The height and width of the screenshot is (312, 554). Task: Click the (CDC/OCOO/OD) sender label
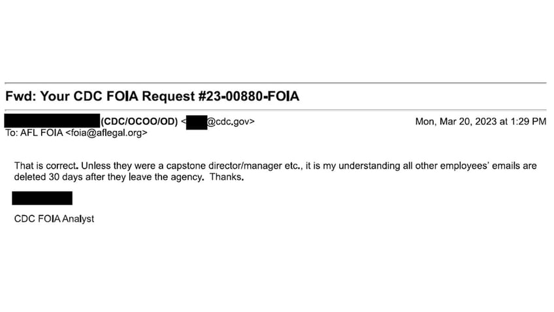[139, 122]
